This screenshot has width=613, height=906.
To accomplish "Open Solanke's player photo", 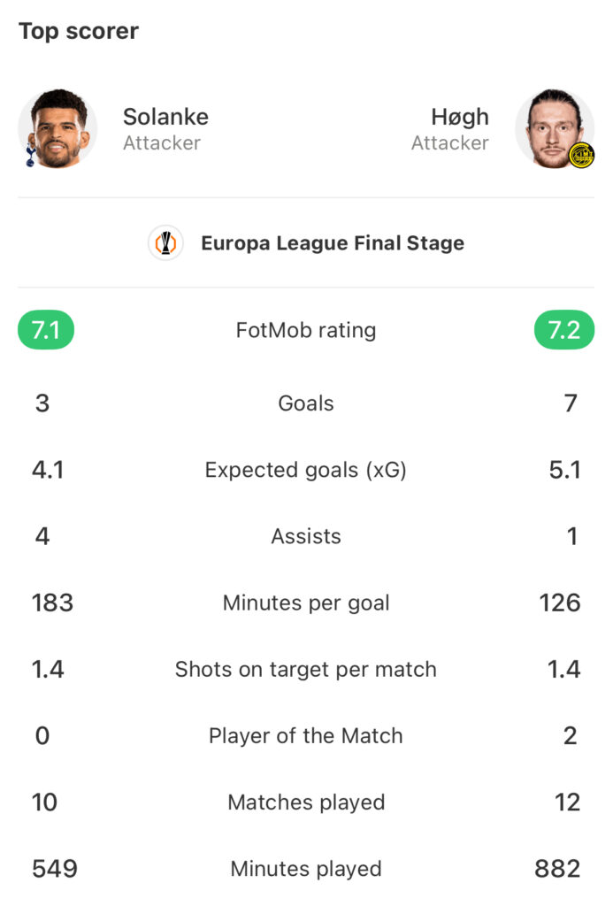I will [57, 128].
